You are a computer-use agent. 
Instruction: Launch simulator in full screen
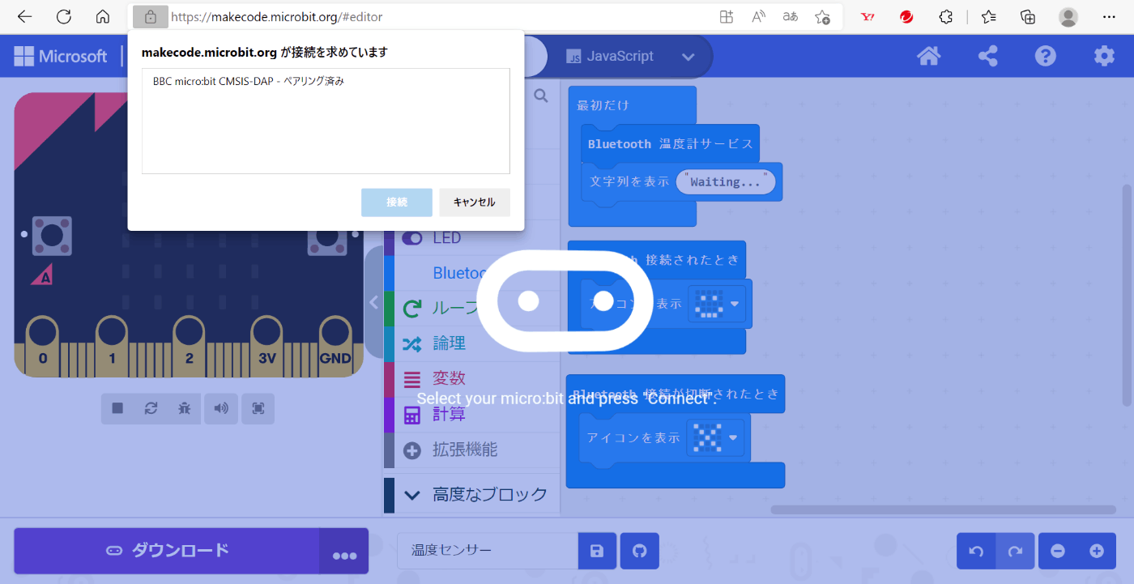tap(258, 408)
